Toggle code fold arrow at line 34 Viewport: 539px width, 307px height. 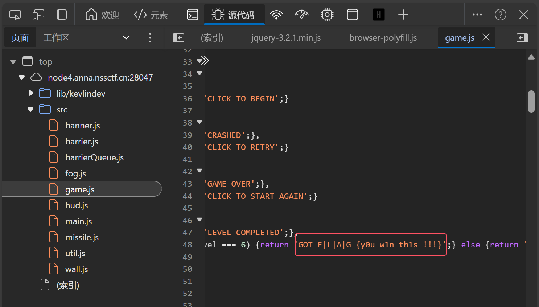199,73
